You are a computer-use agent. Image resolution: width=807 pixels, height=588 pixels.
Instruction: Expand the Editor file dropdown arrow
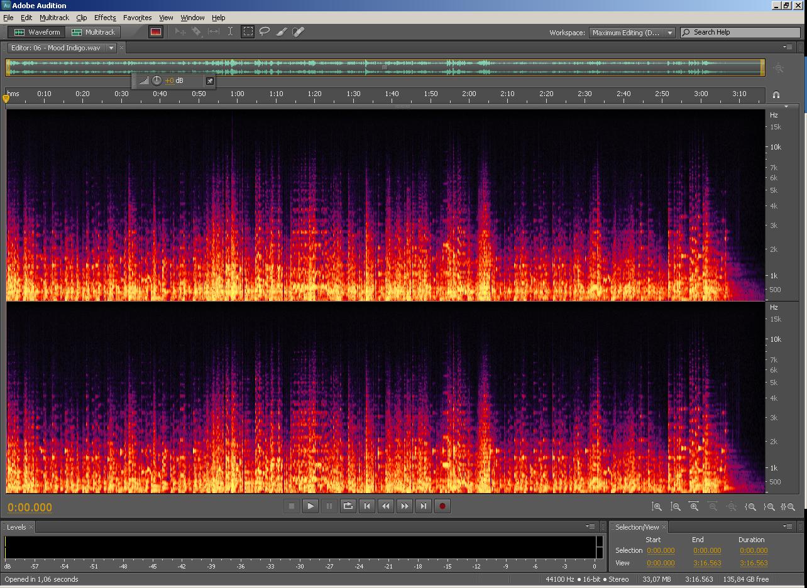coord(111,48)
